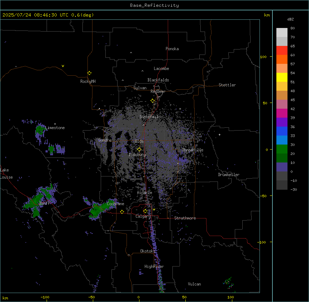Click the Strathmore city label
Image resolution: width=309 pixels, height=302 pixels.
[185, 218]
